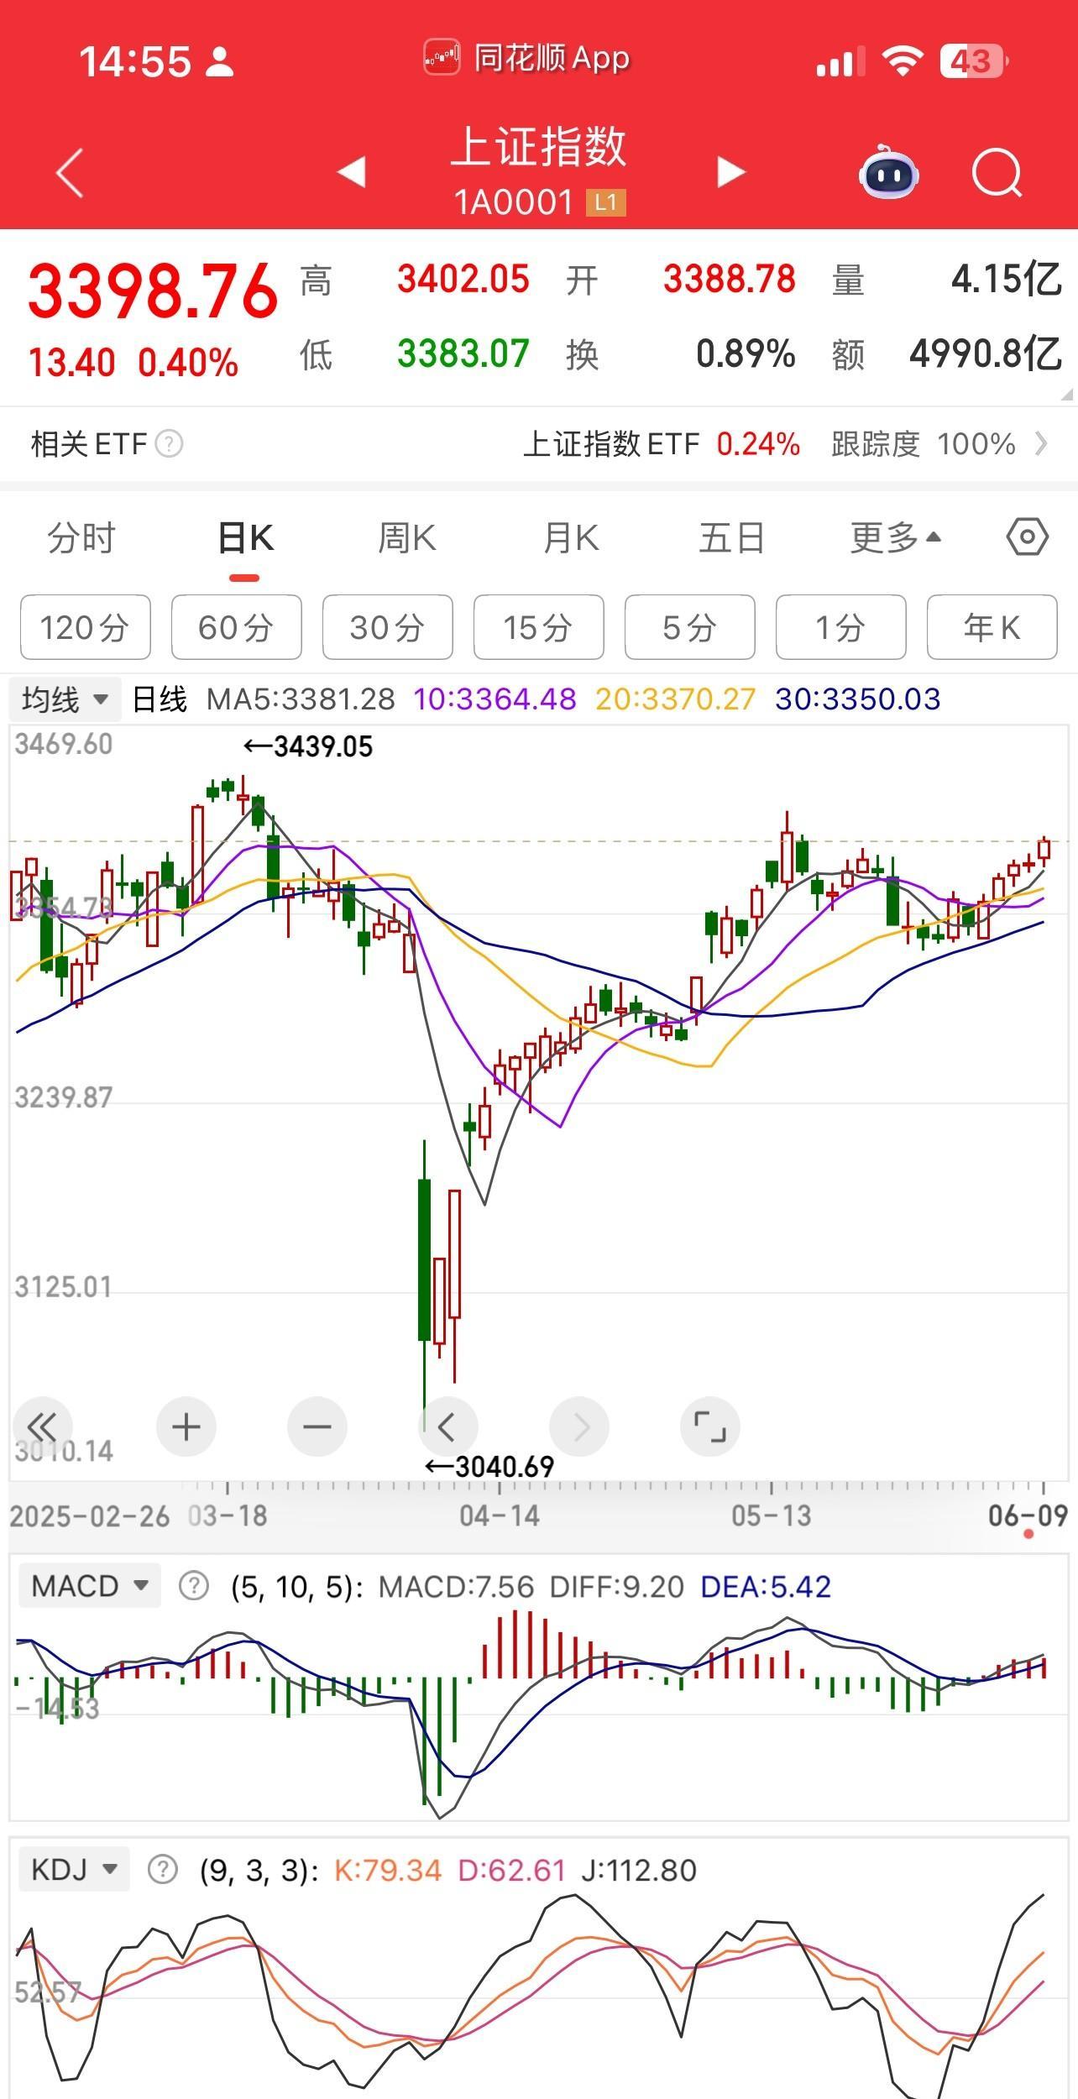Image resolution: width=1078 pixels, height=2099 pixels.
Task: Tap the low value 3383.07
Action: (x=463, y=353)
